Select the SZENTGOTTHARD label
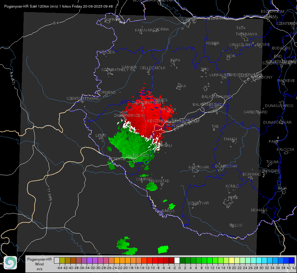This screenshot has width=297, height=273. pos(83,99)
